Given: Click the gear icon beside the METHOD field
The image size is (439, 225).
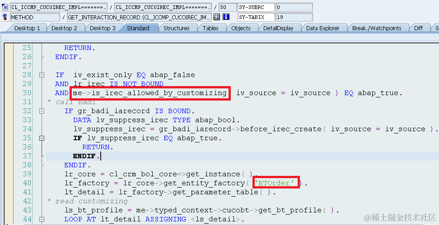Looking at the screenshot, I should [x=5, y=17].
